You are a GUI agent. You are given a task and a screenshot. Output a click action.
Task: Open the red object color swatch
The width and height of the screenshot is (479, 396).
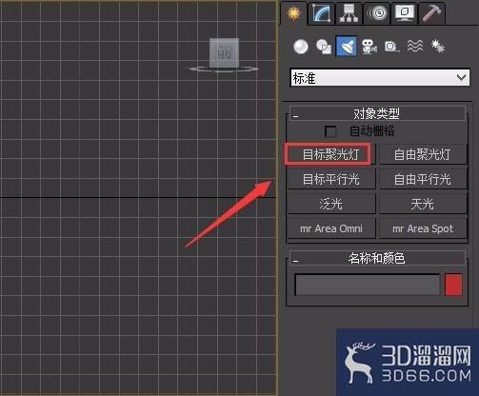(453, 285)
